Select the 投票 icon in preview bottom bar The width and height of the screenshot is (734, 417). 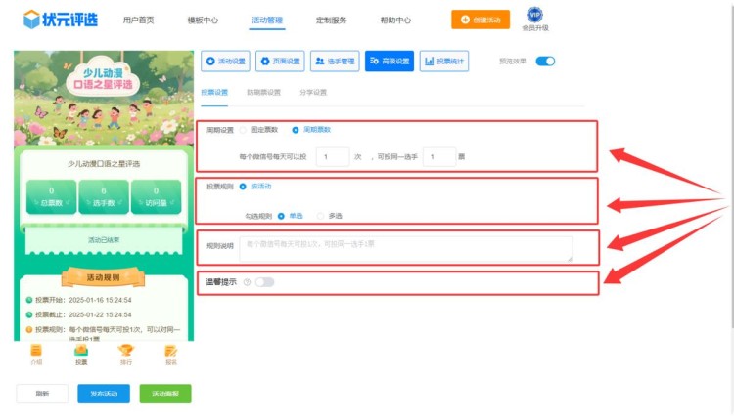81,352
